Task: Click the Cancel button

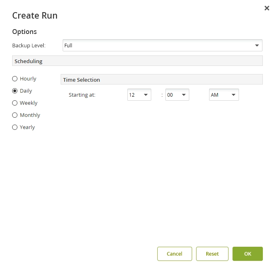Action: click(175, 254)
